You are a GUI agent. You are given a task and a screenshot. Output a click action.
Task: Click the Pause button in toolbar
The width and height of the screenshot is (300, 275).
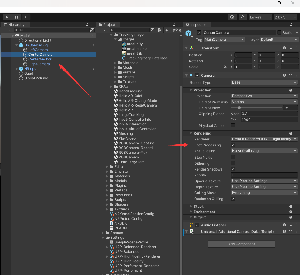17,17
